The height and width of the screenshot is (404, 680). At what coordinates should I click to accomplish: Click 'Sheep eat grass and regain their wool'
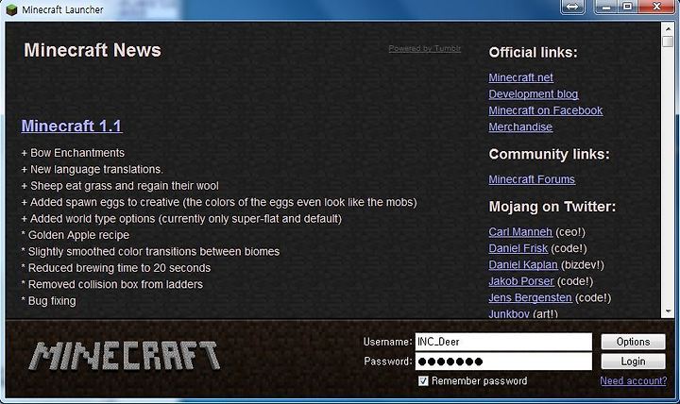coord(125,186)
